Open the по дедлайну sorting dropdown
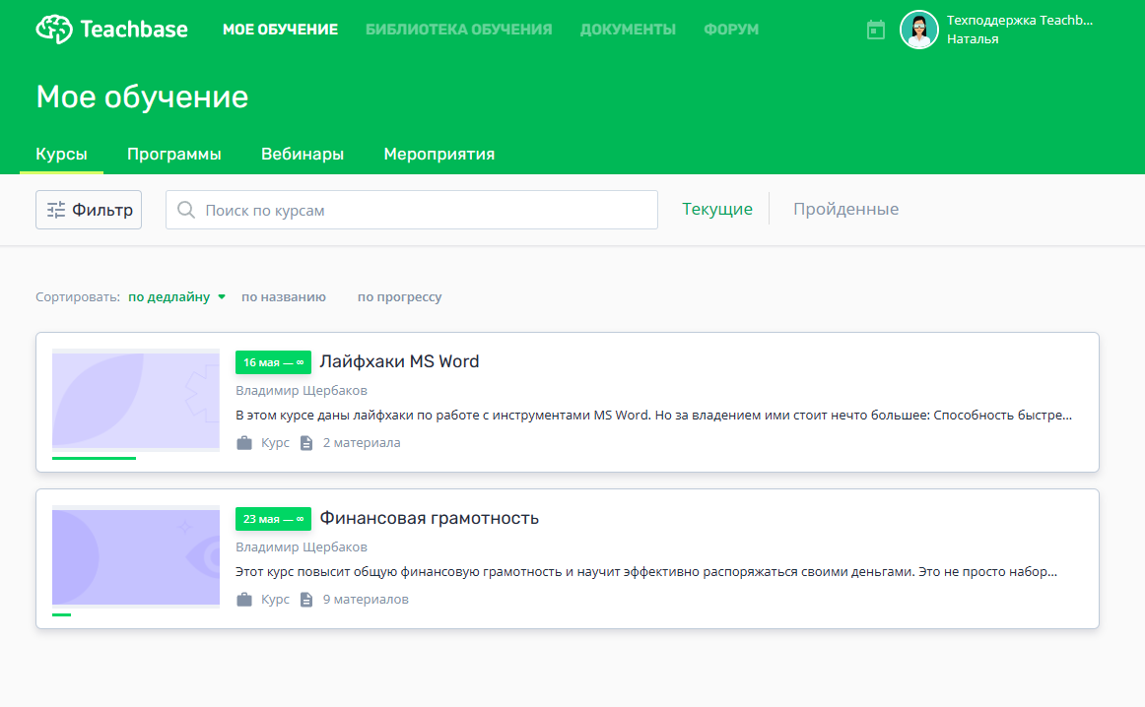The height and width of the screenshot is (707, 1145). point(175,295)
